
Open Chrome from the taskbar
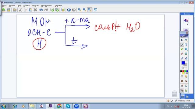[59, 106]
